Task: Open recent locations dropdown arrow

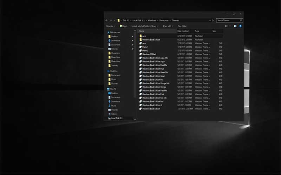Action: click(115, 20)
